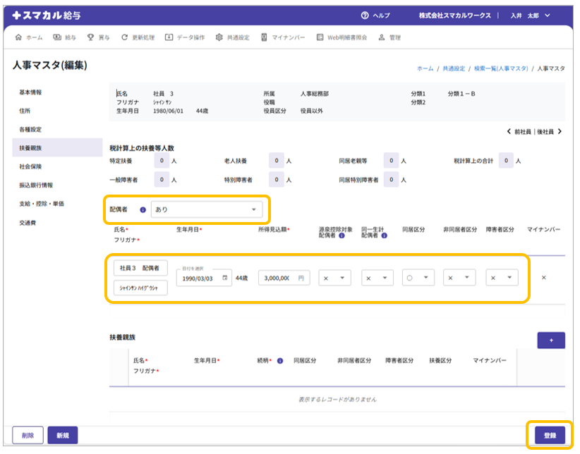Click the info icon beside 配偶者 label

pyautogui.click(x=143, y=209)
